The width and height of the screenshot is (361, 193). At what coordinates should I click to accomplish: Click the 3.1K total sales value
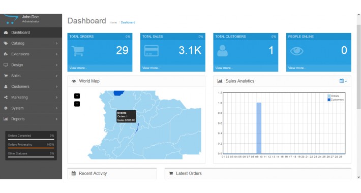[190, 50]
